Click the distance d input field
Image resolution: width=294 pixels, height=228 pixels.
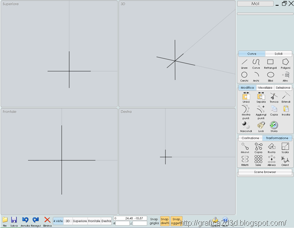[122, 223]
